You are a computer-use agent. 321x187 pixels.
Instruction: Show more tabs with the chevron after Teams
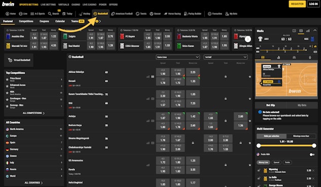point(100,21)
